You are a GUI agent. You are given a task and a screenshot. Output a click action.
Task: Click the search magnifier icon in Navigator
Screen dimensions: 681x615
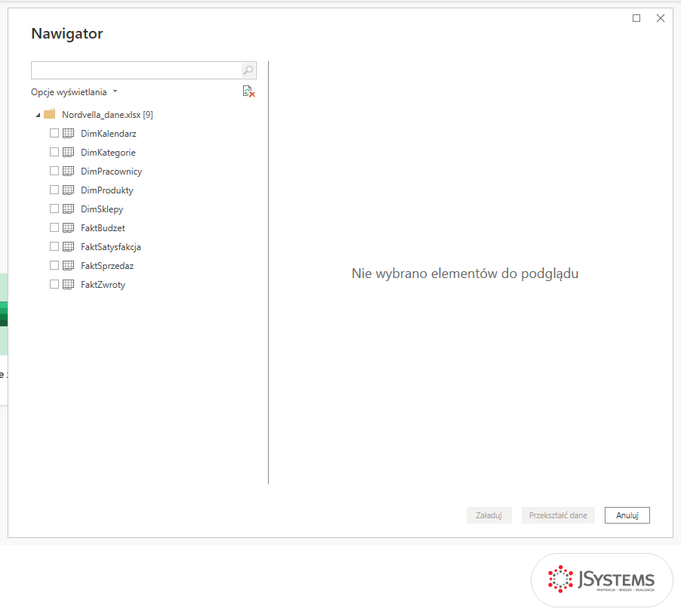[248, 70]
